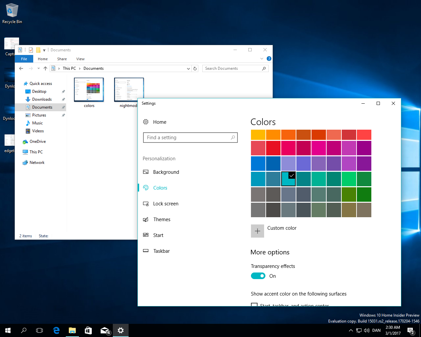Open Themes settings
421x337 pixels.
click(x=162, y=219)
